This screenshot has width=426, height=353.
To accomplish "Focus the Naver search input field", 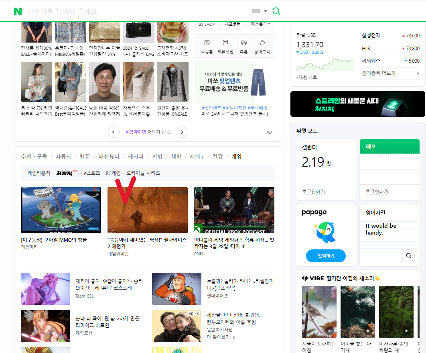I will click(x=136, y=11).
